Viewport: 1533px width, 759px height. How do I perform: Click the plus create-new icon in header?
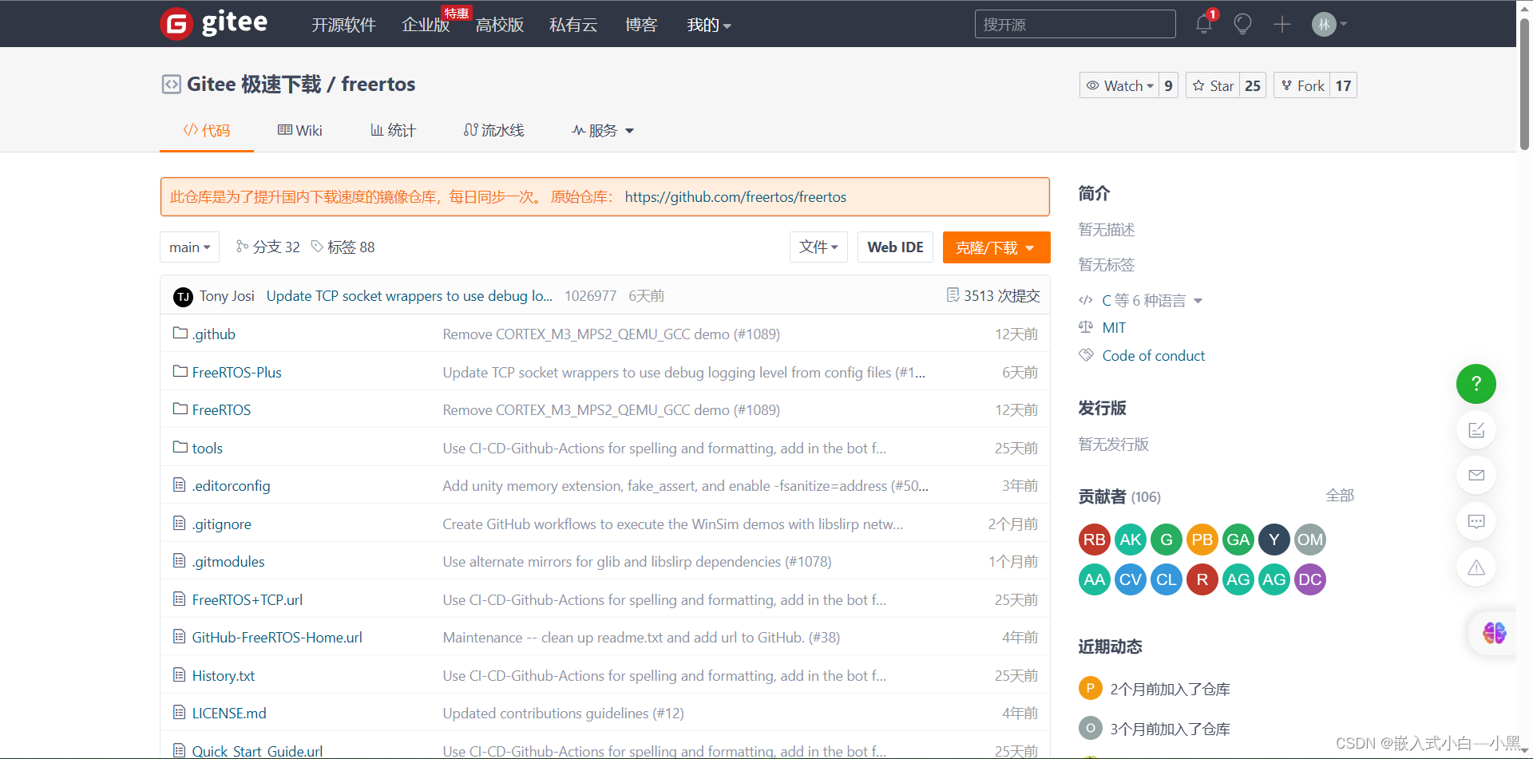[1282, 24]
